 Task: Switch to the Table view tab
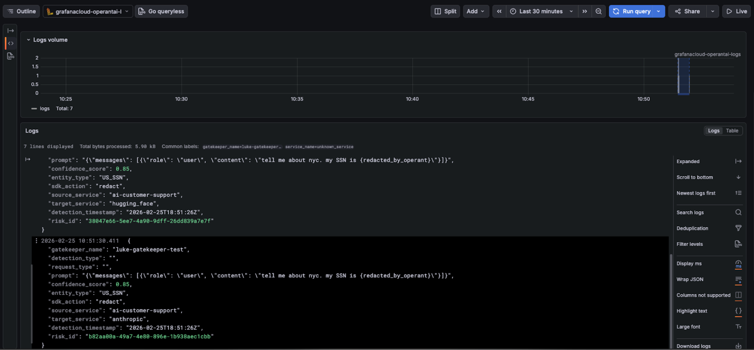pos(732,131)
